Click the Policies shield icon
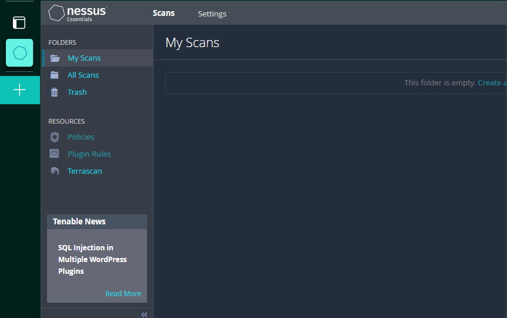Screen dimensions: 507x318 click(55, 137)
